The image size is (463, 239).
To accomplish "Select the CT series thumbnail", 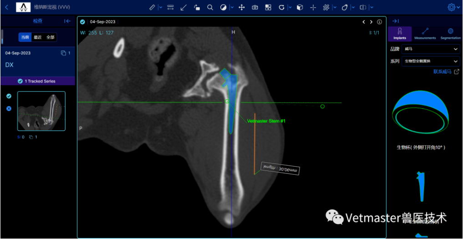I will pyautogui.click(x=41, y=112).
